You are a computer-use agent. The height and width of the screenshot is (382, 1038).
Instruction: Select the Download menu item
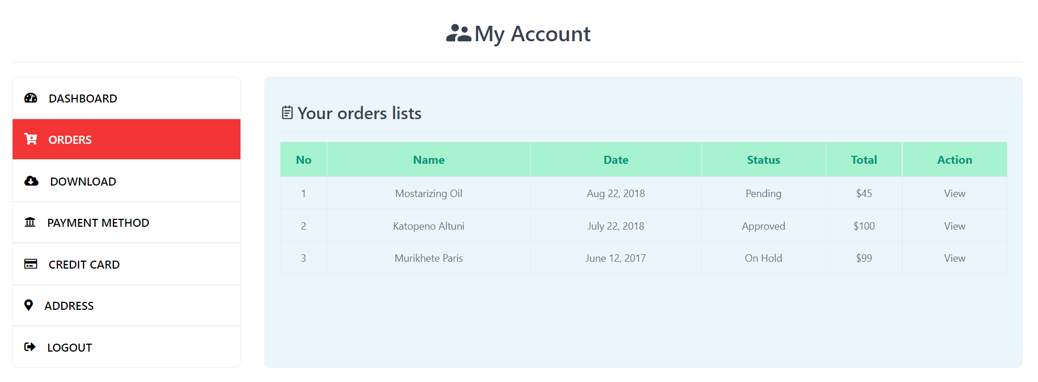(127, 181)
